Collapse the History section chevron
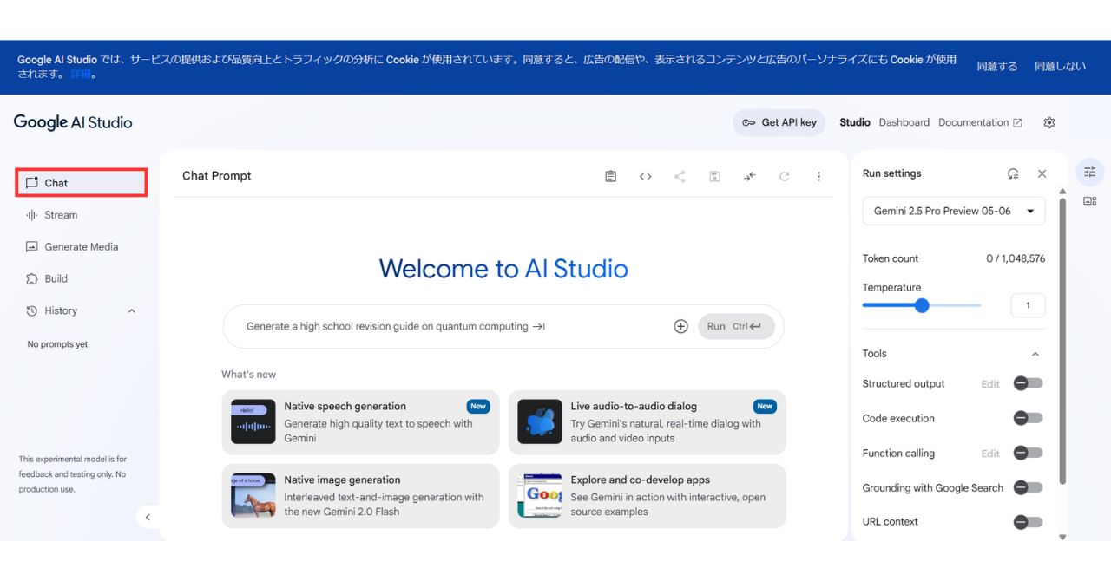This screenshot has height=581, width=1111. 132,311
